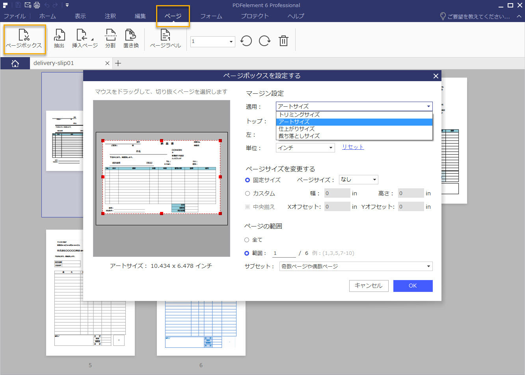Viewport: 525px width, 375px height.
Task: Choose トリミングサイズ from the list
Action: 355,115
